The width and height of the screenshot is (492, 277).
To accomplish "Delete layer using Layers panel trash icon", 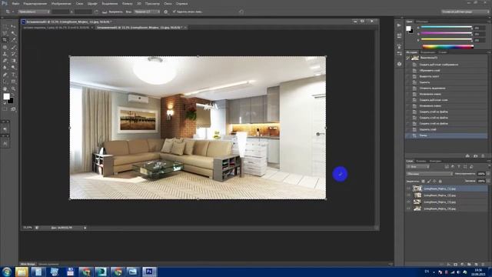I will pos(483,265).
